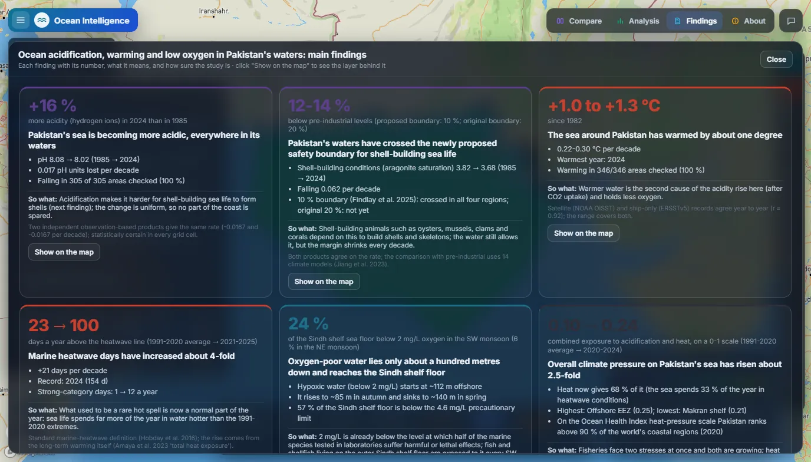Click bullet "0.22-0.30 °C per decade"
Image resolution: width=811 pixels, height=462 pixels.
599,149
